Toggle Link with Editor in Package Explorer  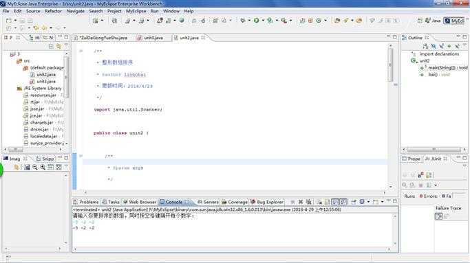point(58,46)
